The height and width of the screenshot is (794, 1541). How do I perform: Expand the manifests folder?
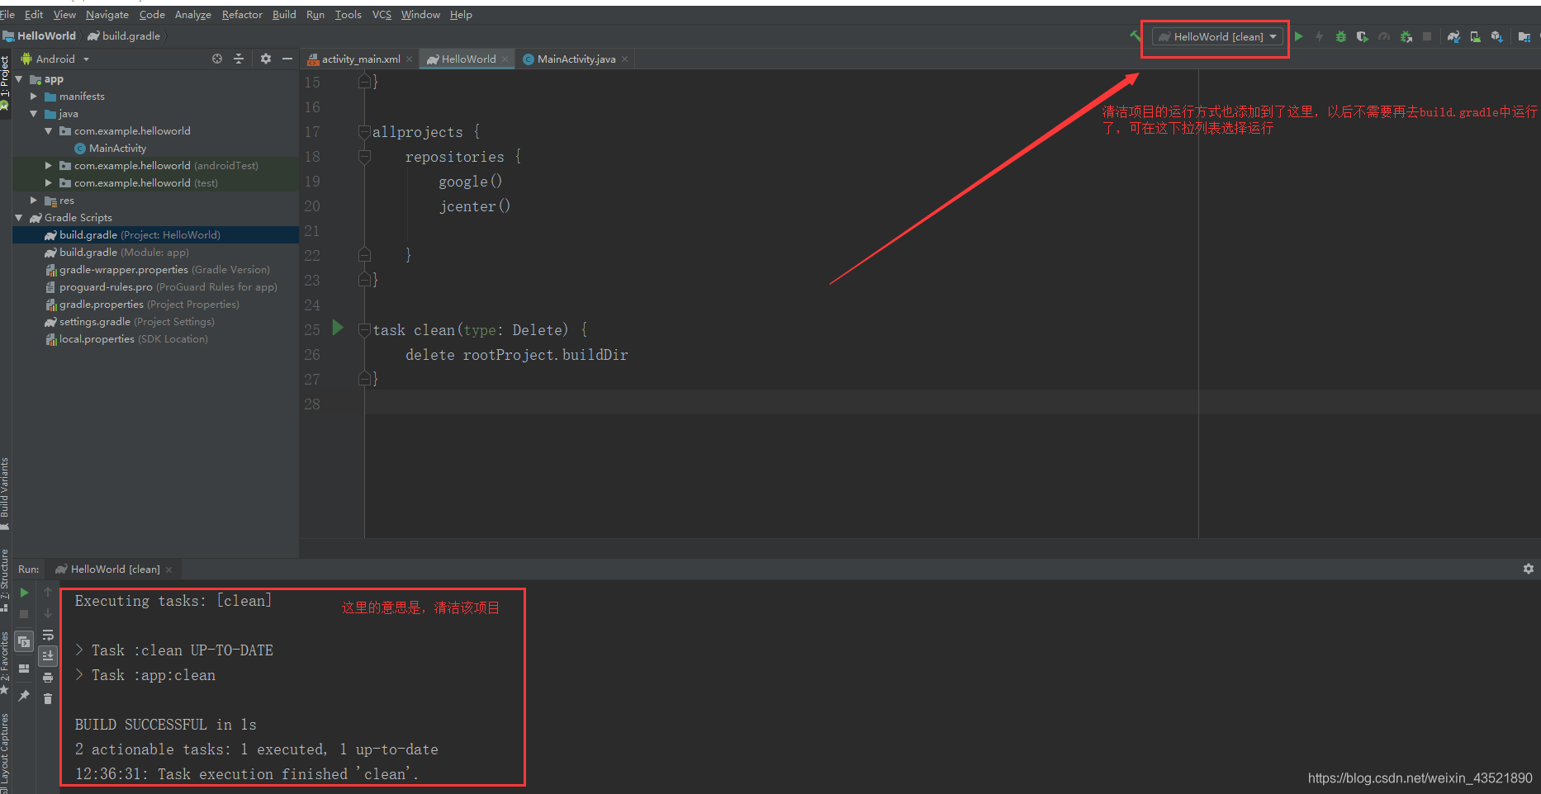coord(34,97)
